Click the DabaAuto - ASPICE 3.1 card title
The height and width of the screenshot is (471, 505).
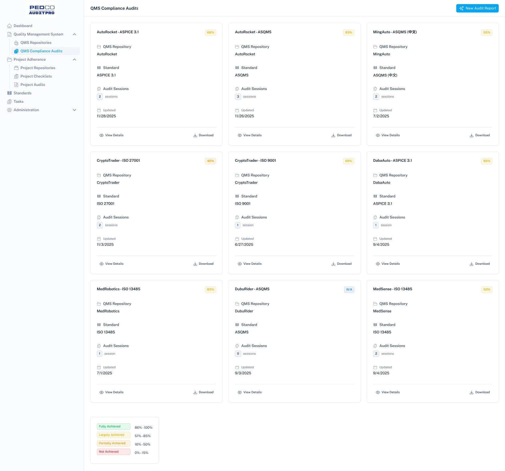[392, 161]
